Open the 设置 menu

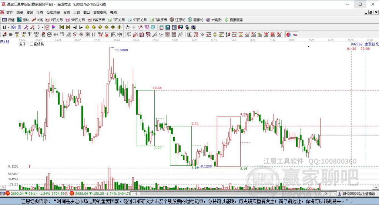pos(67,12)
